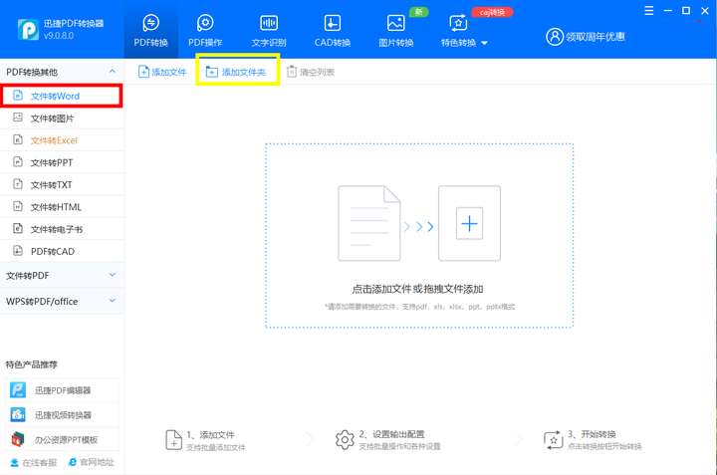
Task: Click the user avatar icon
Action: click(x=555, y=37)
